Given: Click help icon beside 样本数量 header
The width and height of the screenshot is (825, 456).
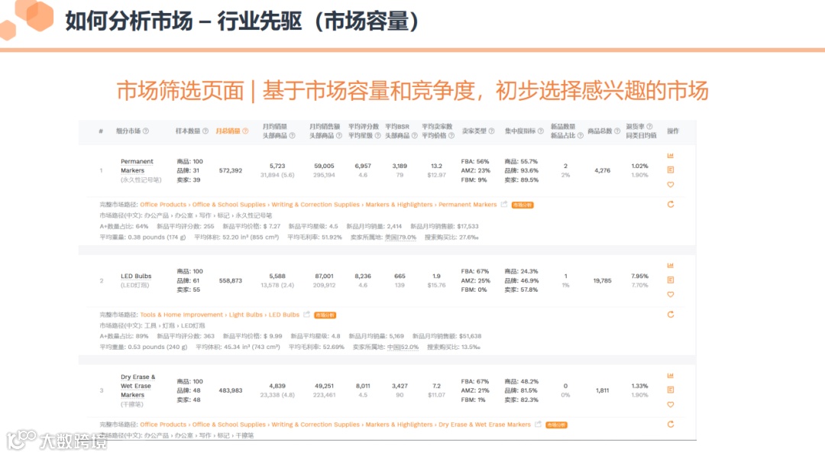Looking at the screenshot, I should pos(205,131).
